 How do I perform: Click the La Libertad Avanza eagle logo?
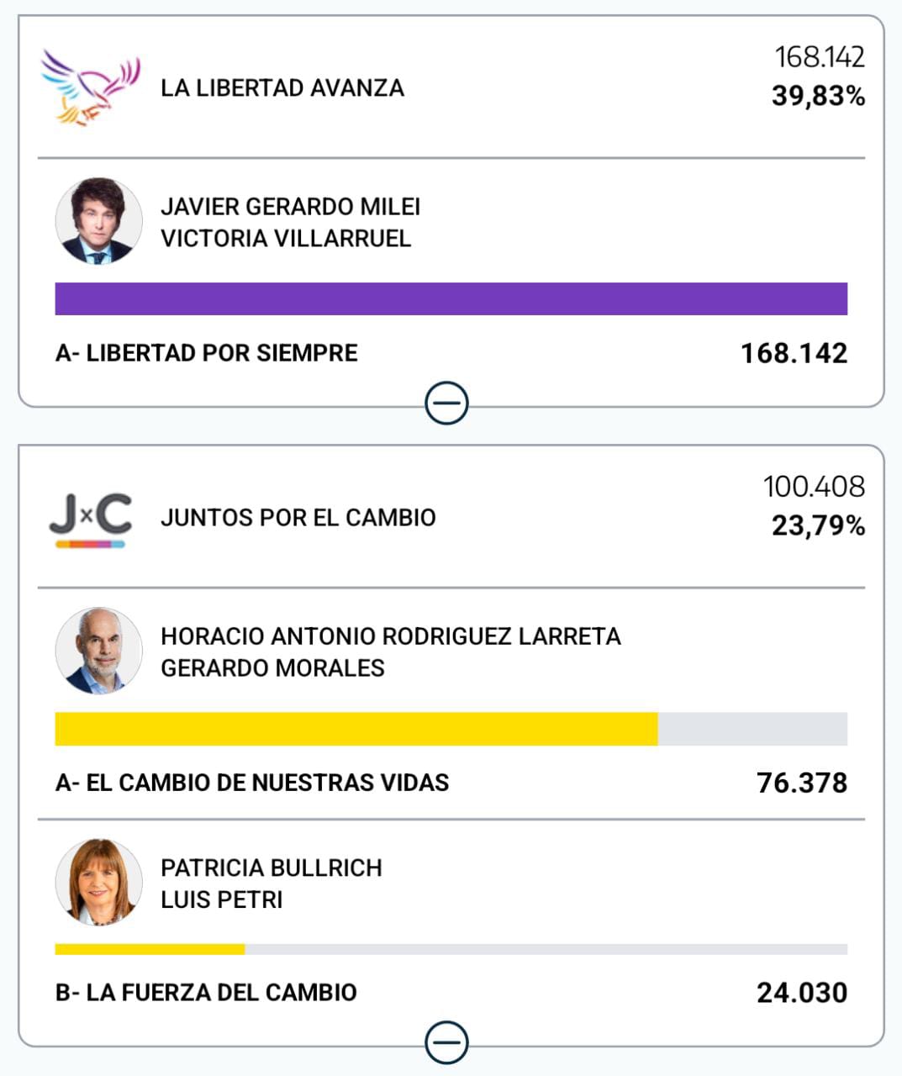click(90, 87)
